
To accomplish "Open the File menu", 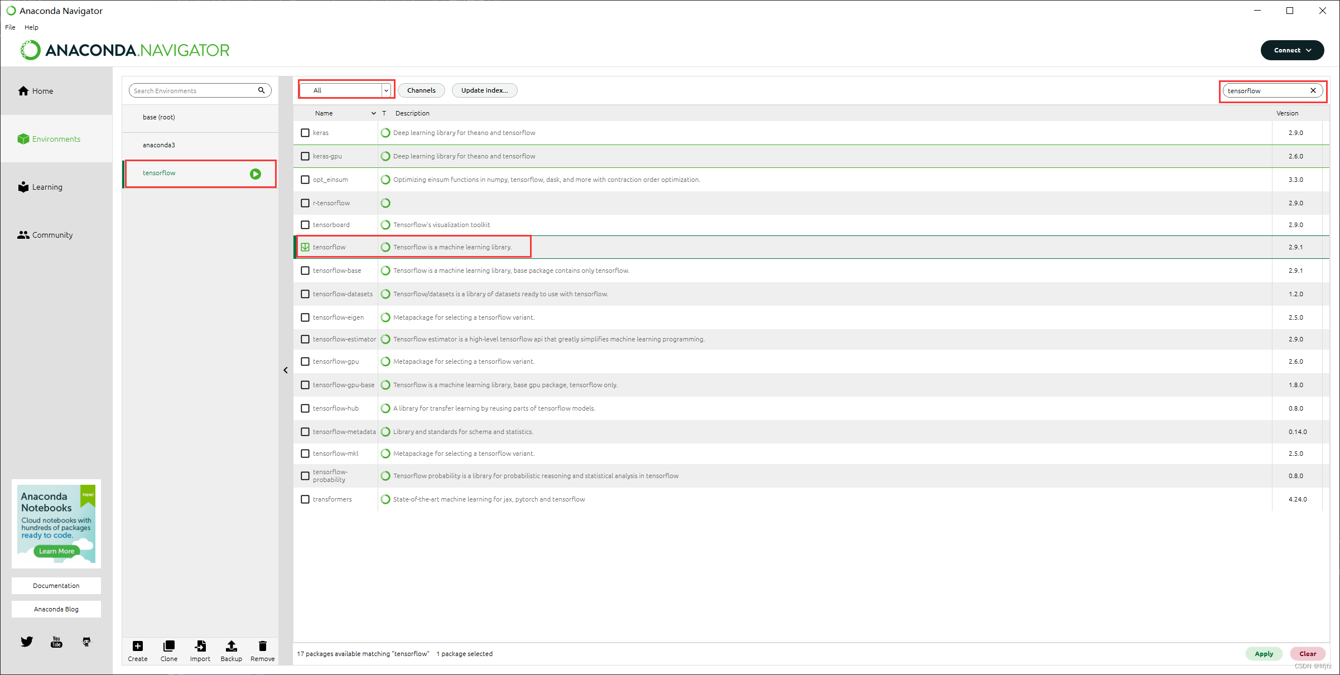I will coord(10,27).
